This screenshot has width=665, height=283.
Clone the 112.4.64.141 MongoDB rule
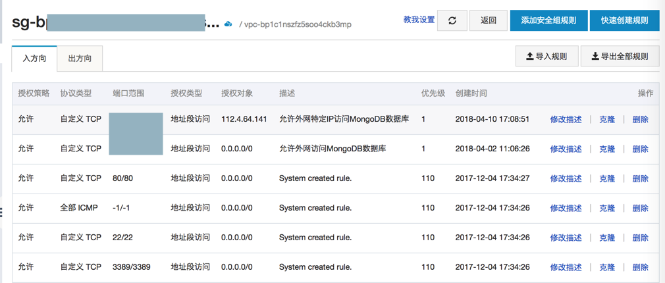[x=606, y=120]
